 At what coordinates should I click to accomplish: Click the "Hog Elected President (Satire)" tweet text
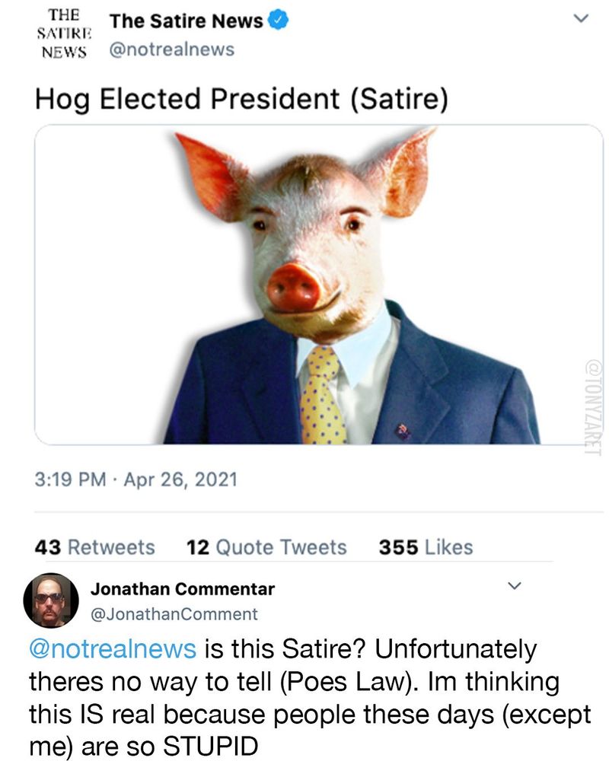tap(241, 100)
